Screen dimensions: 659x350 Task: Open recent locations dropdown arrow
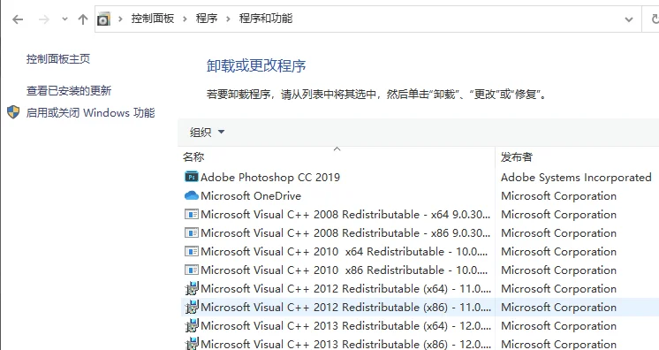point(64,19)
